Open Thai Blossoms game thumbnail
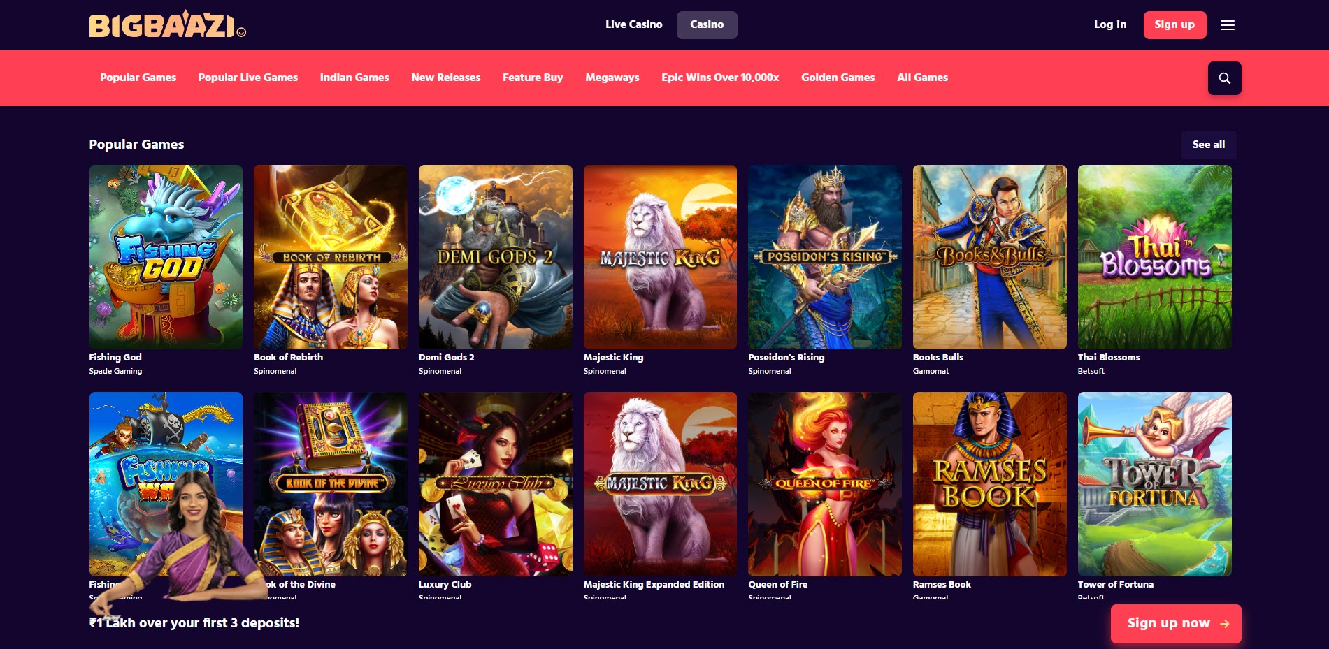This screenshot has width=1329, height=649. pos(1155,257)
